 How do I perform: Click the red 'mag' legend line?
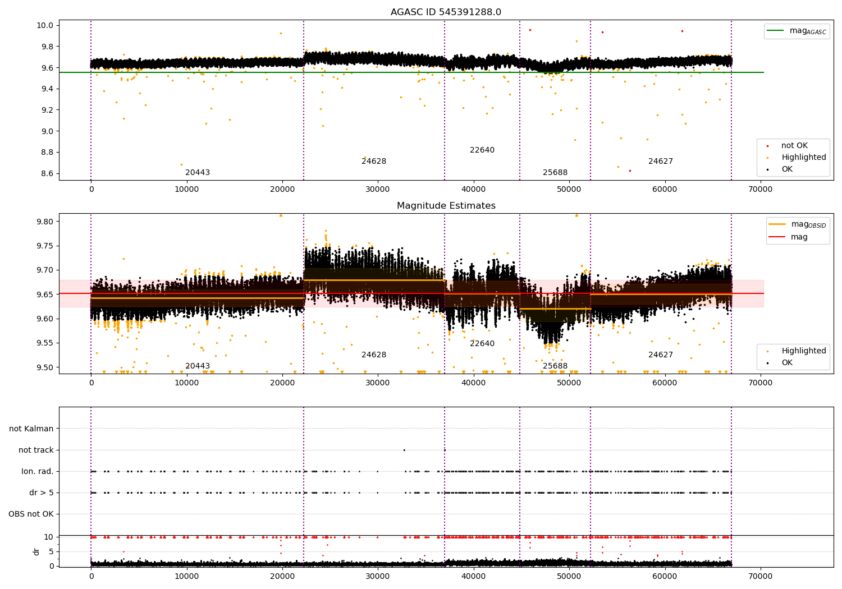coord(777,237)
